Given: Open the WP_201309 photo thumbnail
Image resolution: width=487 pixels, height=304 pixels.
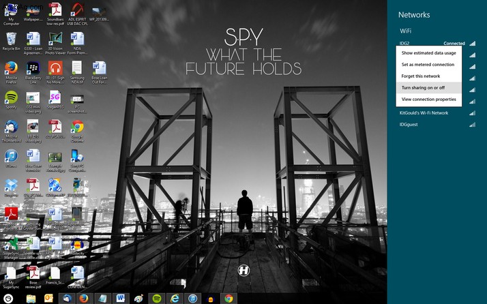Looking at the screenshot, I should [x=100, y=13].
